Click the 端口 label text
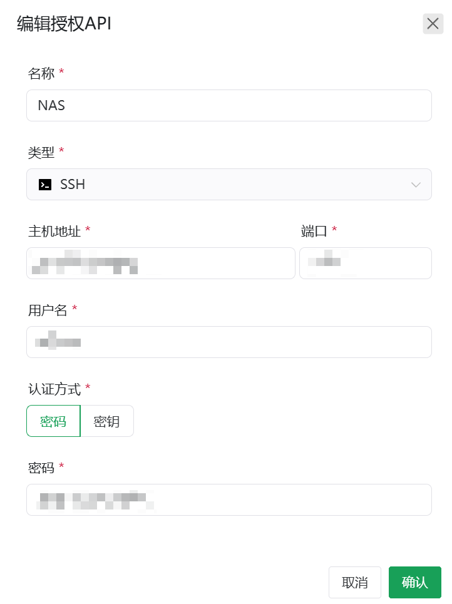Screen dimensions: 452x604 click(314, 231)
